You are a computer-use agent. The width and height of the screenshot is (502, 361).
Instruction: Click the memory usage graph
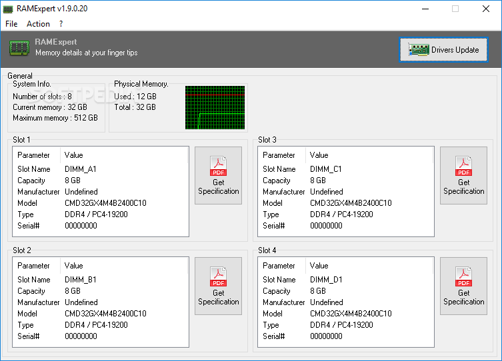pyautogui.click(x=215, y=107)
